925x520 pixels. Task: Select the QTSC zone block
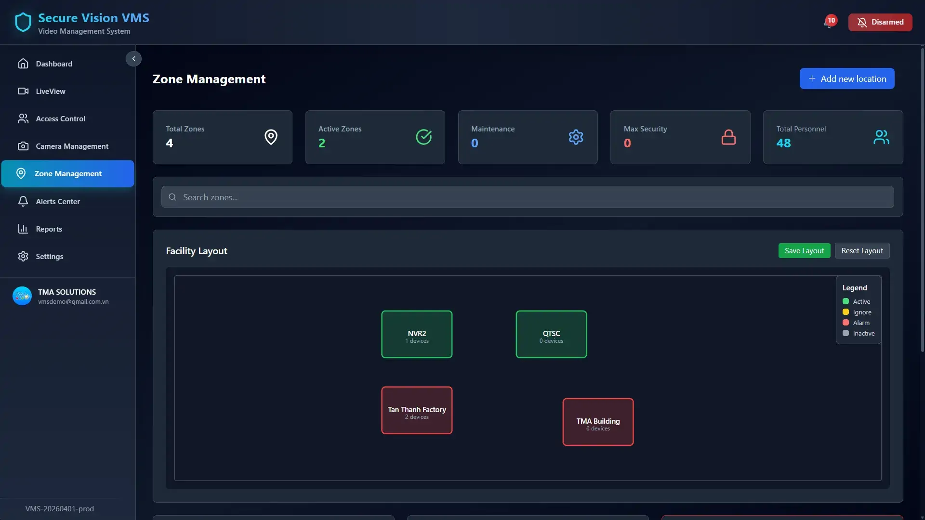[551, 334]
